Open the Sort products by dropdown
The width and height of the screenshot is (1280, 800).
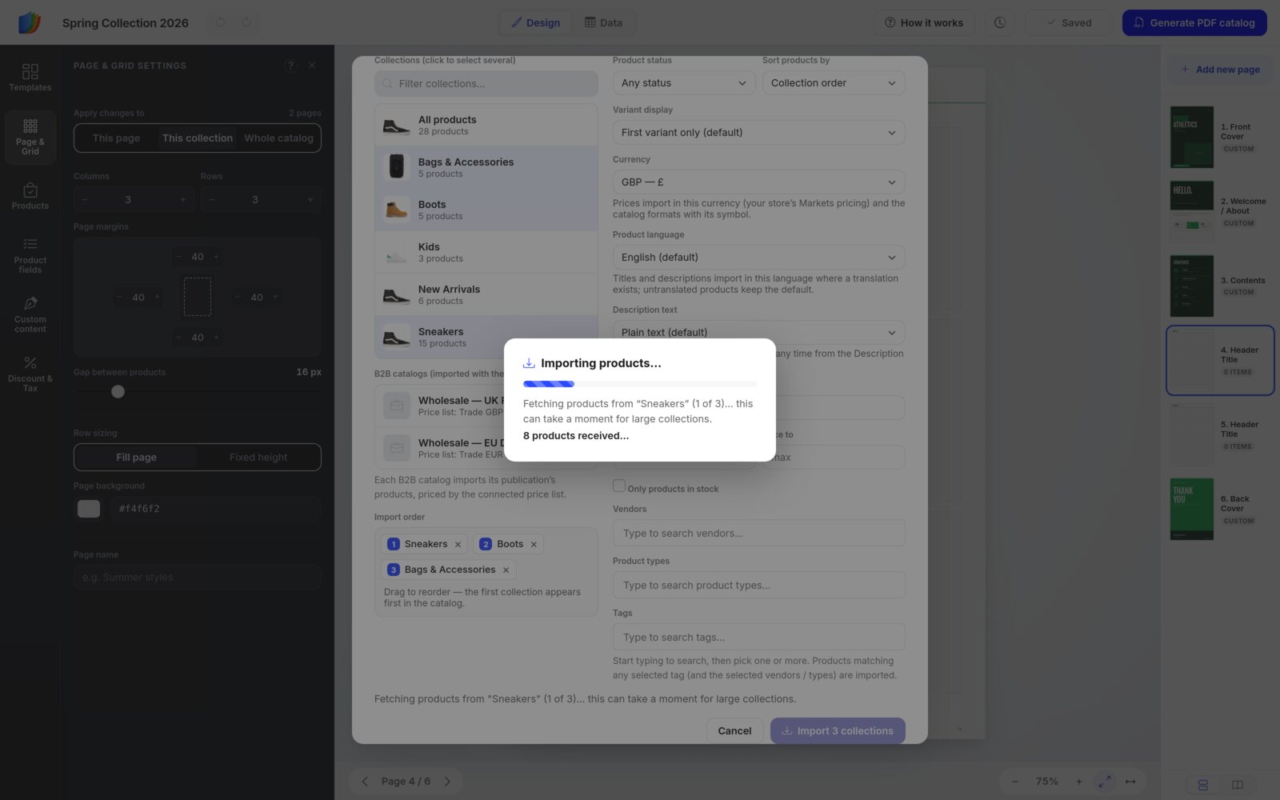pyautogui.click(x=834, y=83)
